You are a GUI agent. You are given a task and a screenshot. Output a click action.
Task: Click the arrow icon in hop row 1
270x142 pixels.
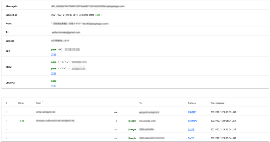pyautogui.click(x=115, y=121)
